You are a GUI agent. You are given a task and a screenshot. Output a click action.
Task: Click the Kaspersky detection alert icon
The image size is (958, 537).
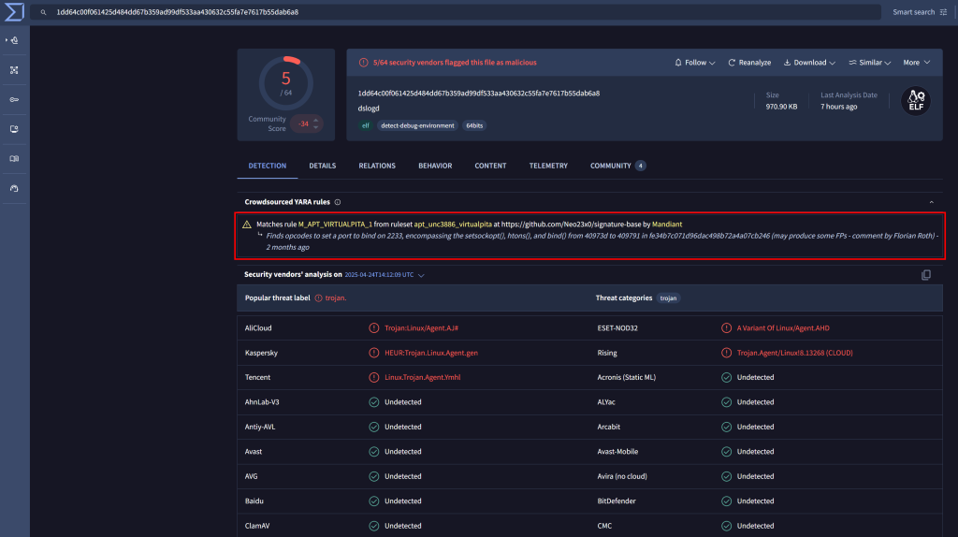[x=374, y=353]
